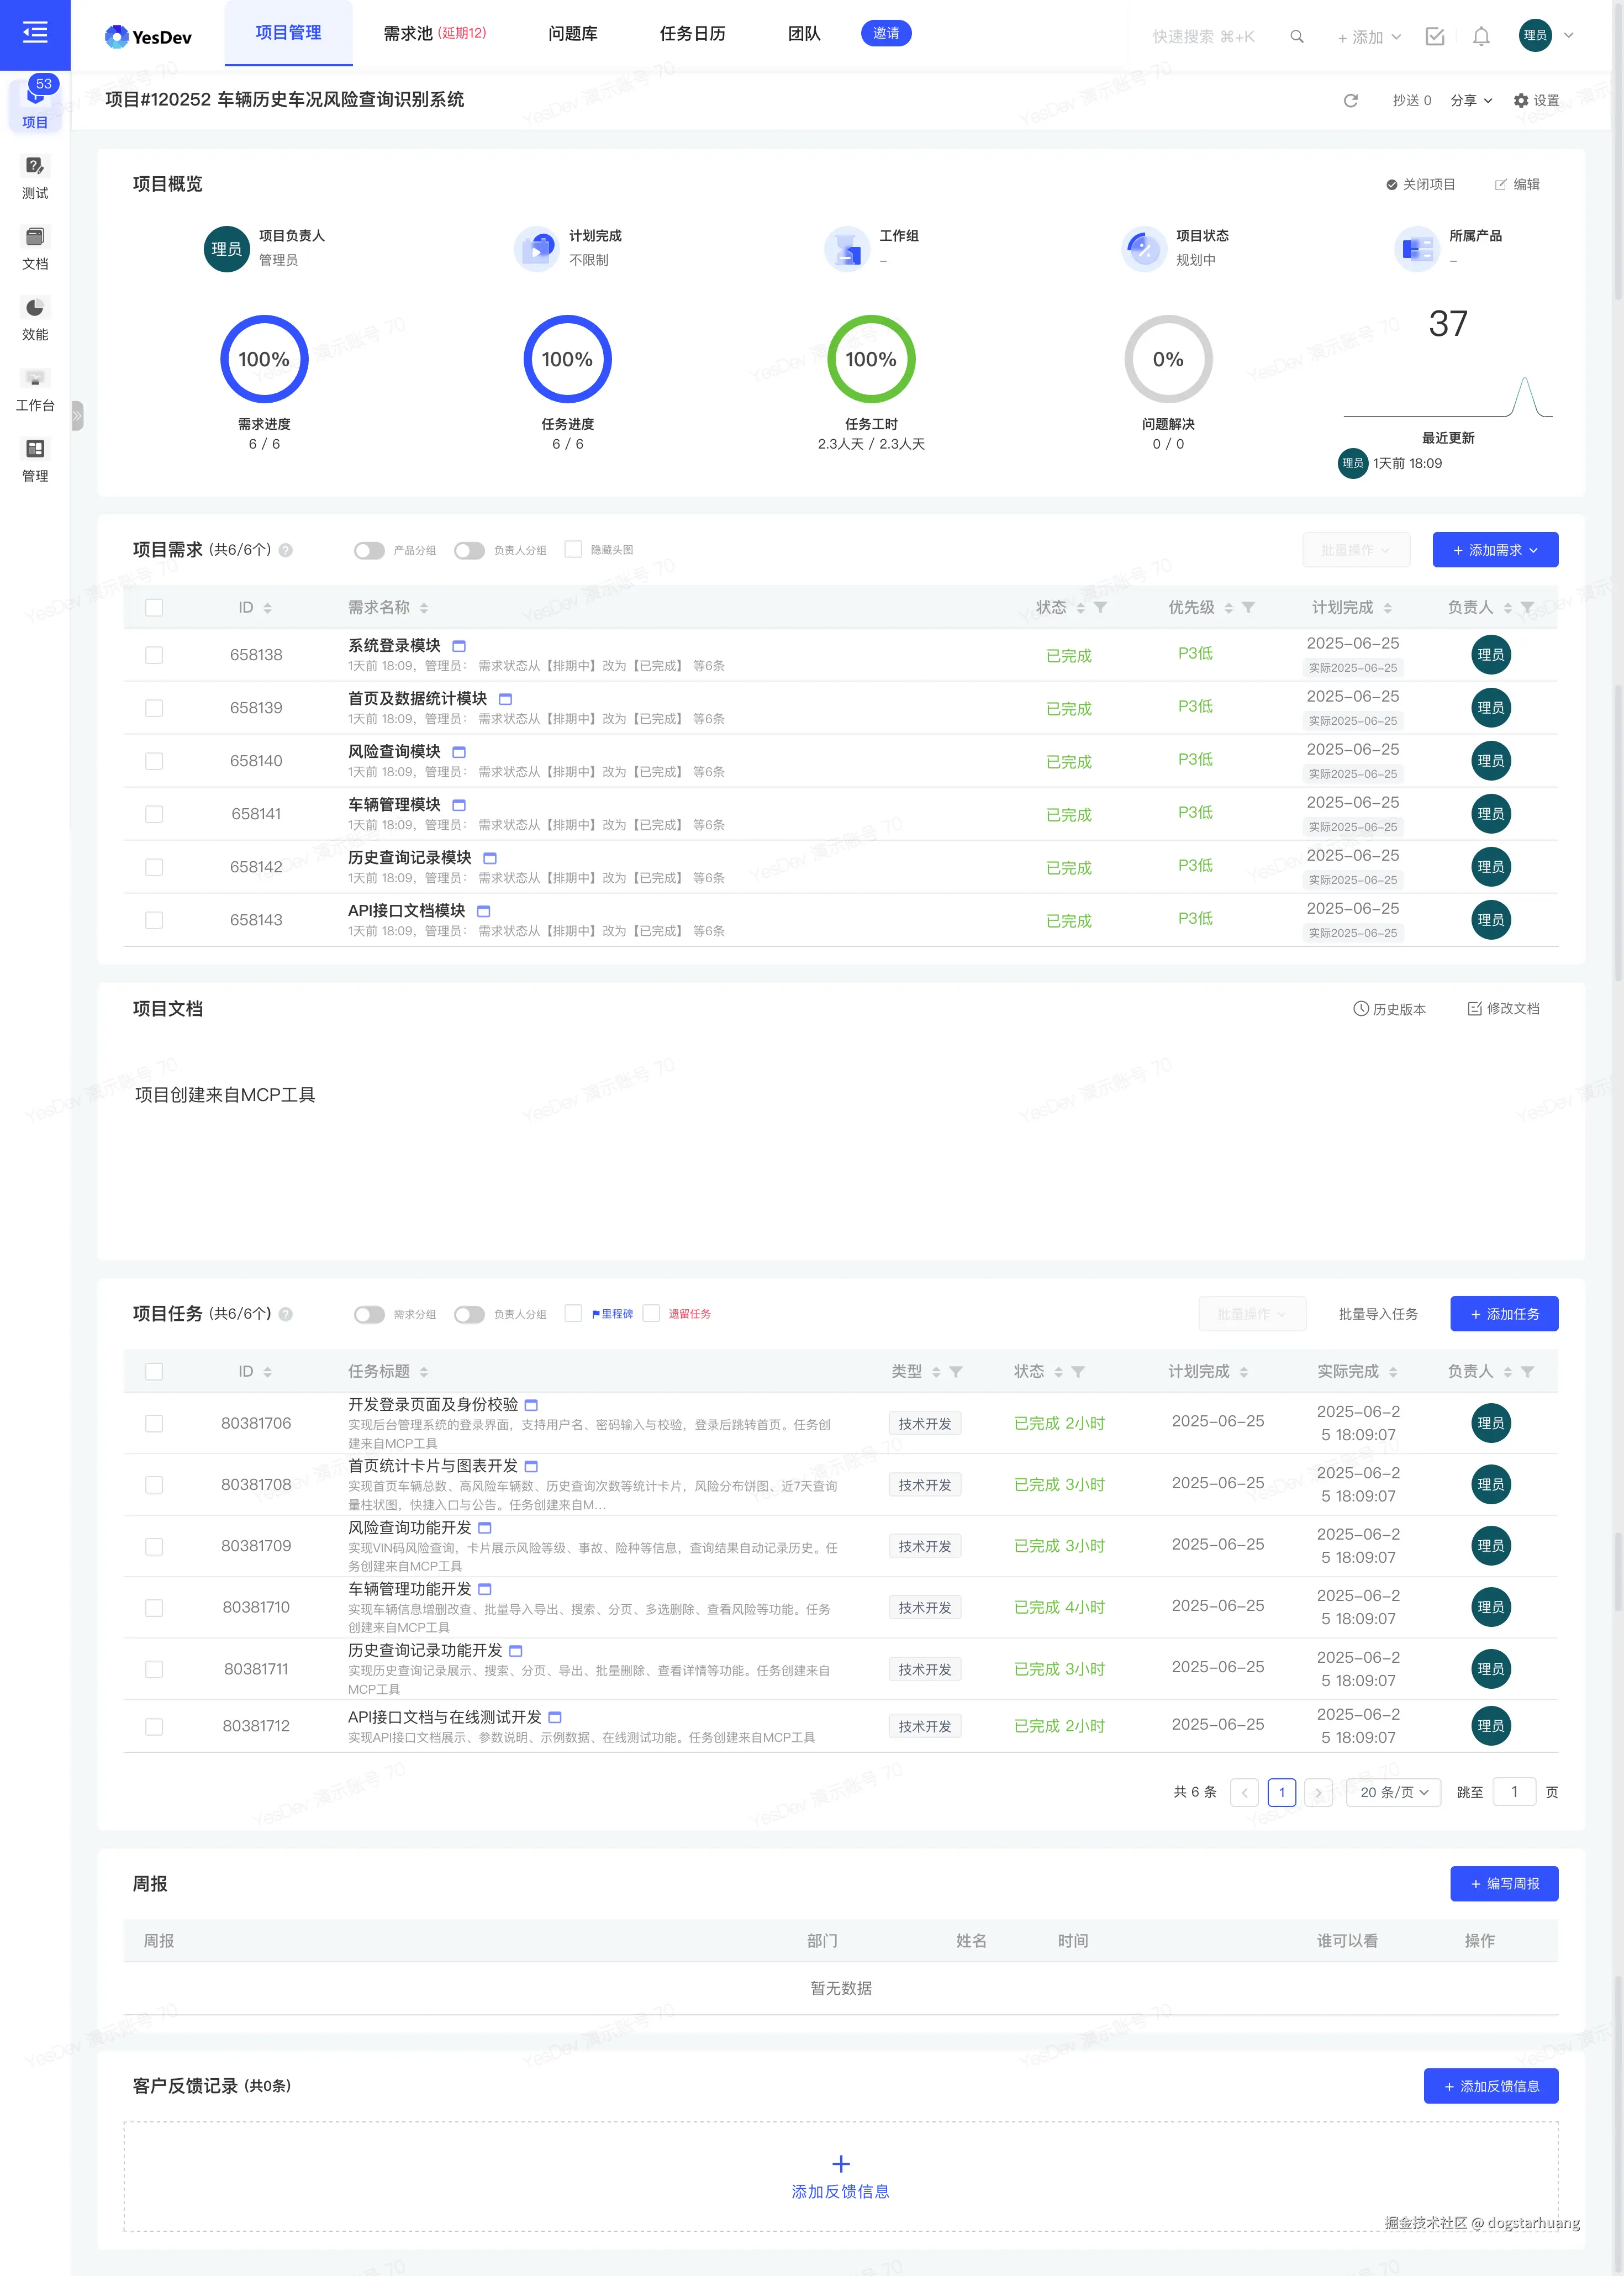The width and height of the screenshot is (1624, 2276).
Task: Click the 效能 pie chart sidebar icon
Action: [35, 308]
